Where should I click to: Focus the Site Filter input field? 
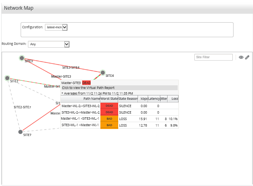(213, 57)
